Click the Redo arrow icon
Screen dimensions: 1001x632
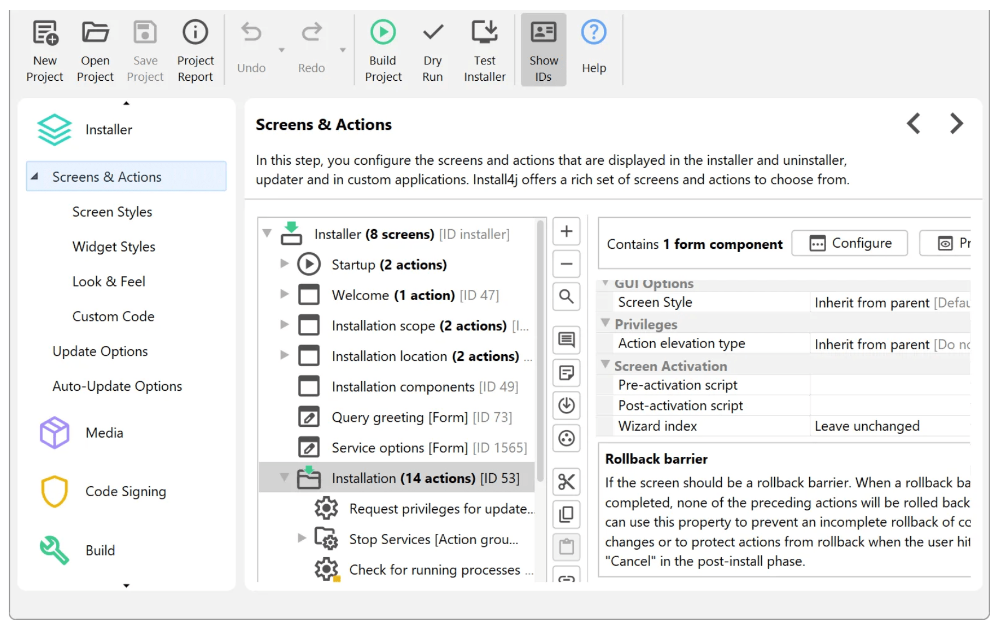(x=311, y=33)
